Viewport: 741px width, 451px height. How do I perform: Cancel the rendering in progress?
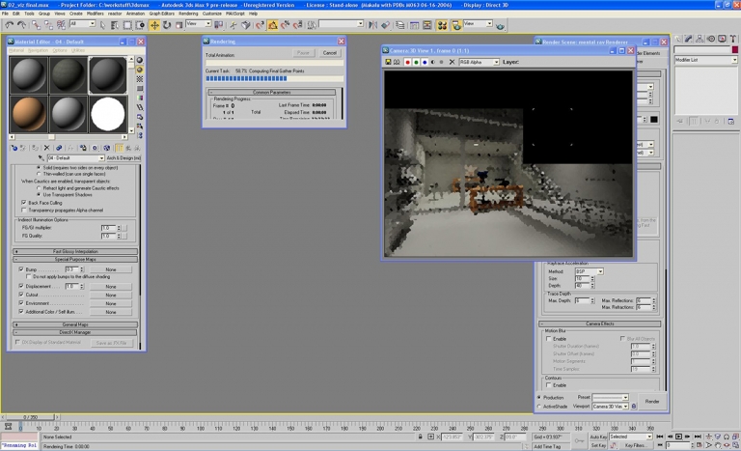pyautogui.click(x=329, y=53)
